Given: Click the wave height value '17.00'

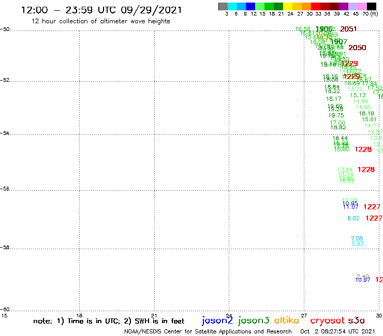Looking at the screenshot, I should pos(337,123).
